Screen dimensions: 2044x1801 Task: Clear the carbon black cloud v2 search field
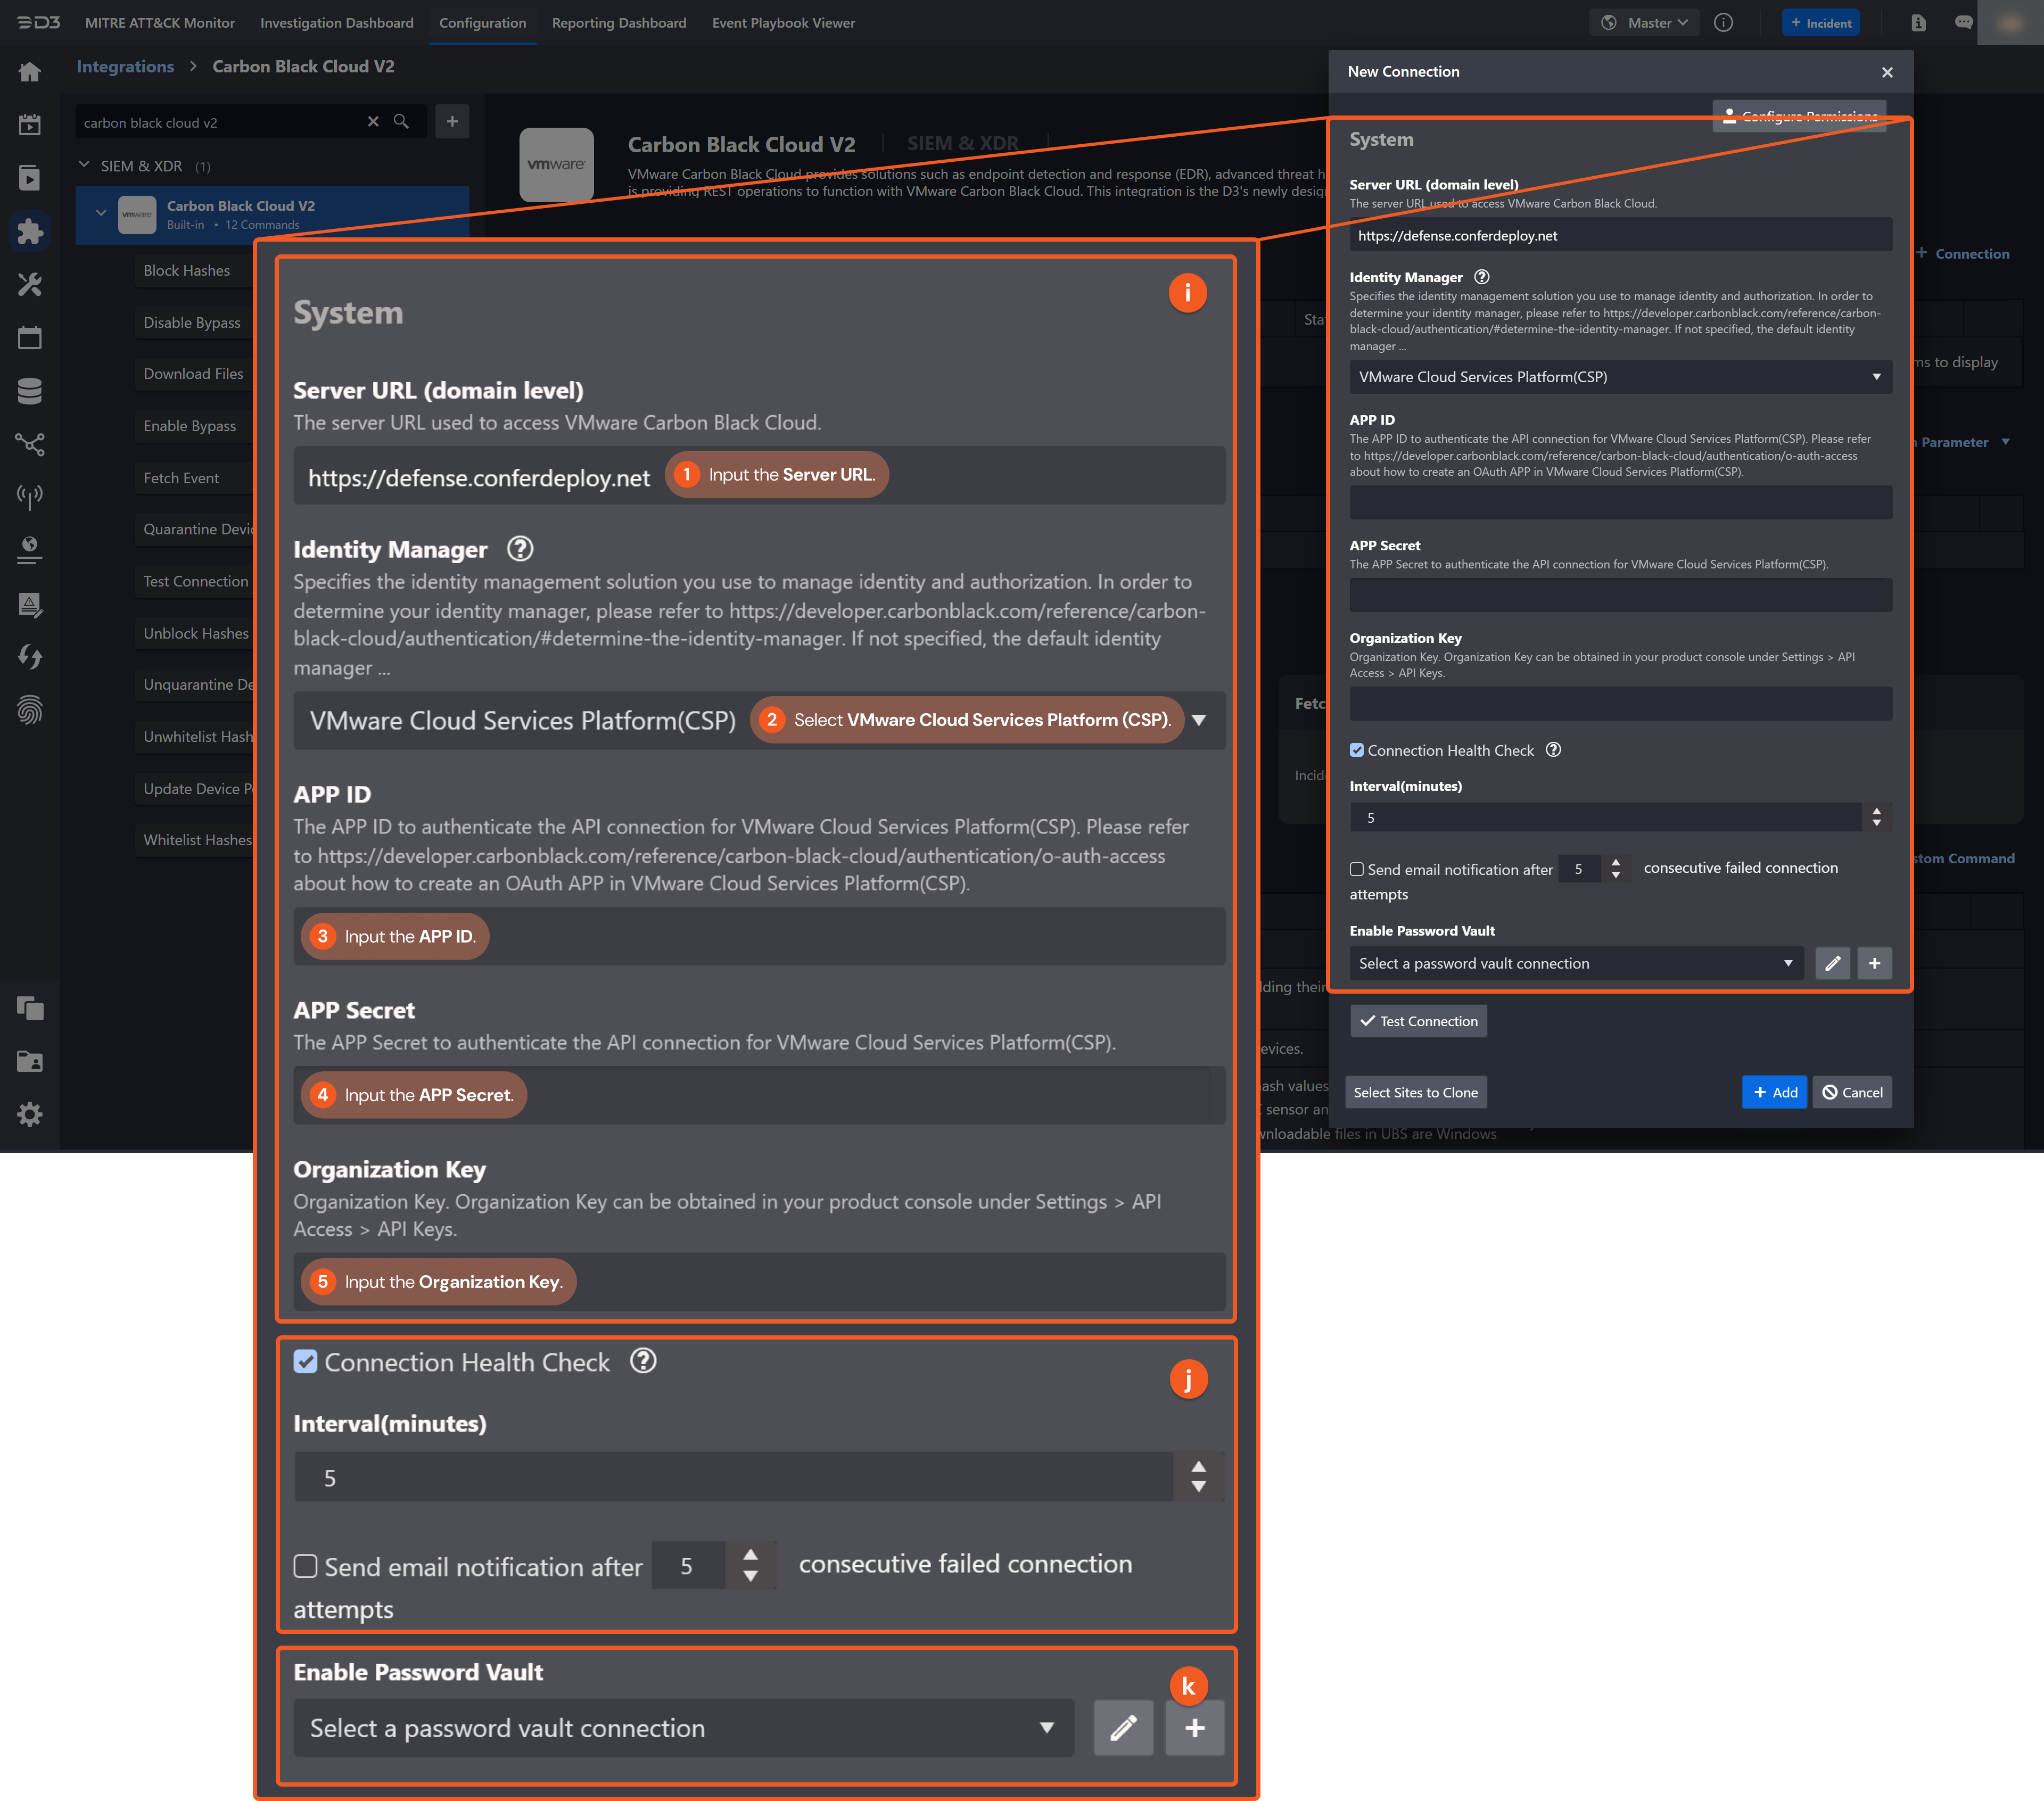click(x=373, y=121)
